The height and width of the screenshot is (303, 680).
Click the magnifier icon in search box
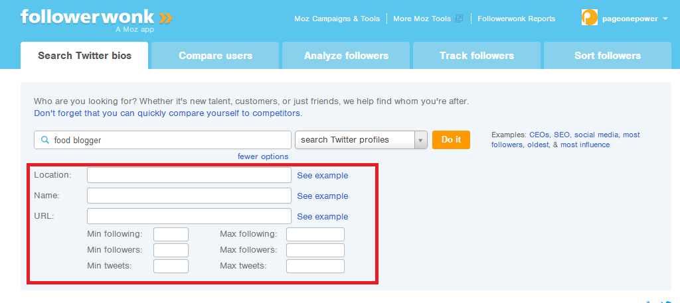coord(44,140)
